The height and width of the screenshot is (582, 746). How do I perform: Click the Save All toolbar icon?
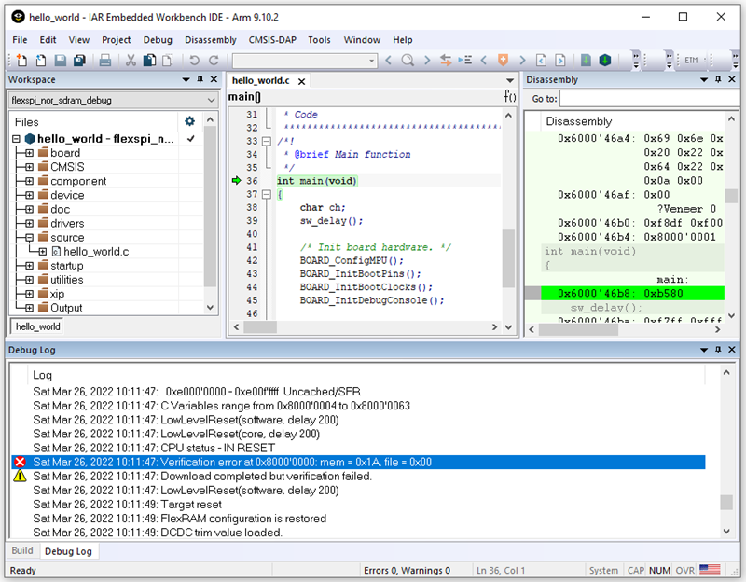click(x=79, y=61)
